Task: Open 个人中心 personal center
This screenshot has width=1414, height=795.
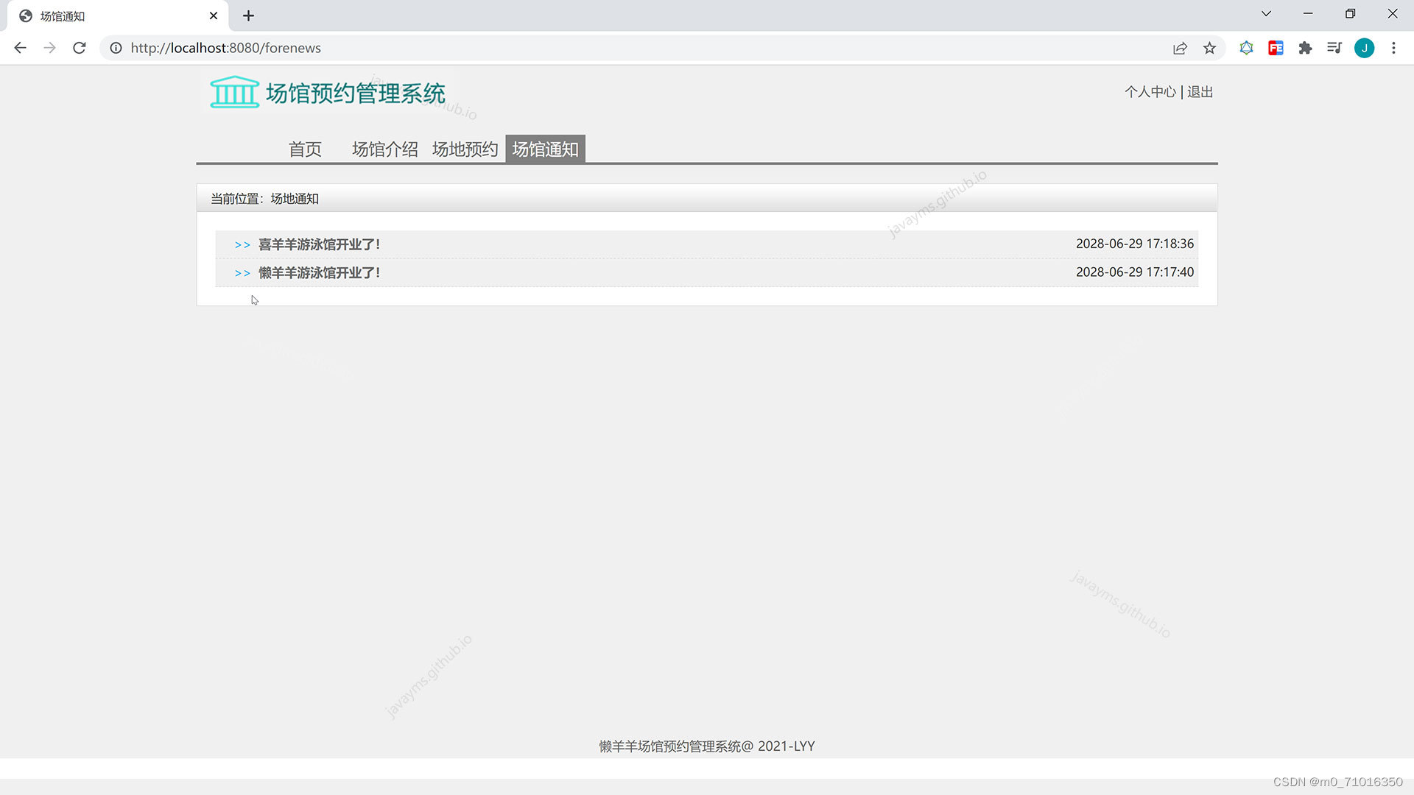Action: point(1150,92)
